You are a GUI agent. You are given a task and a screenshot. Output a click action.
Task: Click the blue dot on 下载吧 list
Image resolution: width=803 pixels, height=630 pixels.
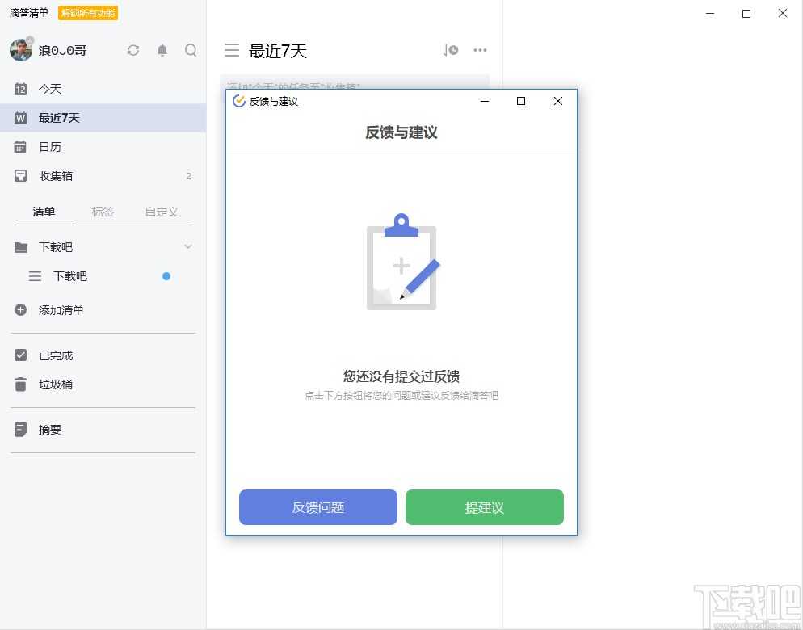tap(166, 275)
